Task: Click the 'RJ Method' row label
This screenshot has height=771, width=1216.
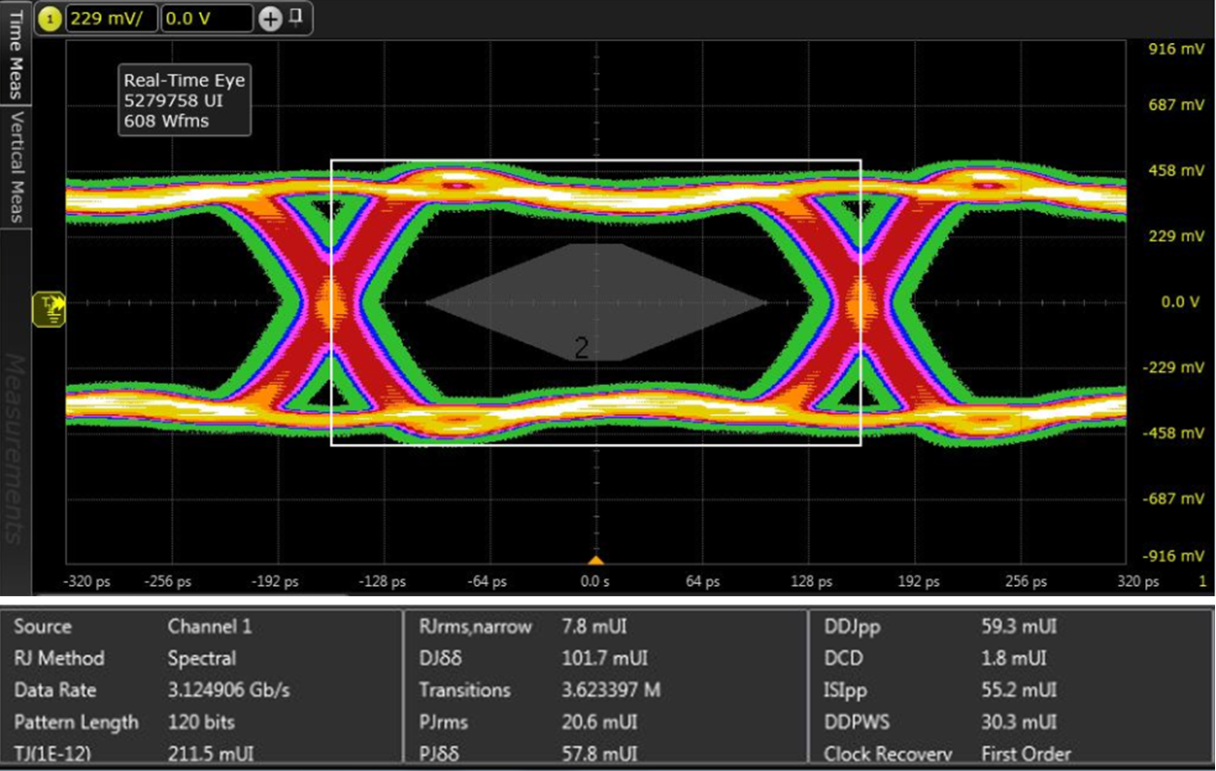Action: tap(59, 658)
